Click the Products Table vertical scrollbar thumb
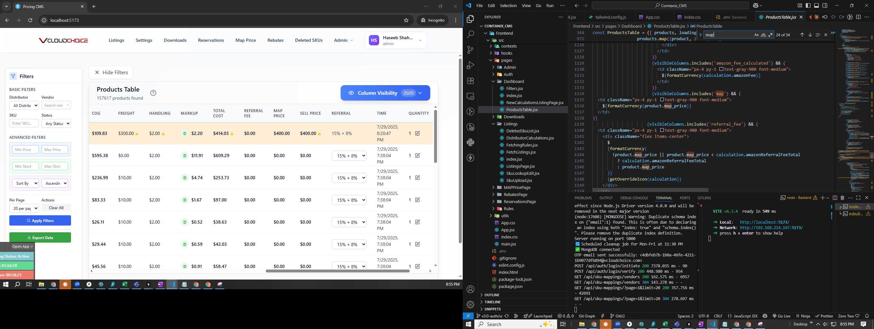 pyautogui.click(x=435, y=136)
